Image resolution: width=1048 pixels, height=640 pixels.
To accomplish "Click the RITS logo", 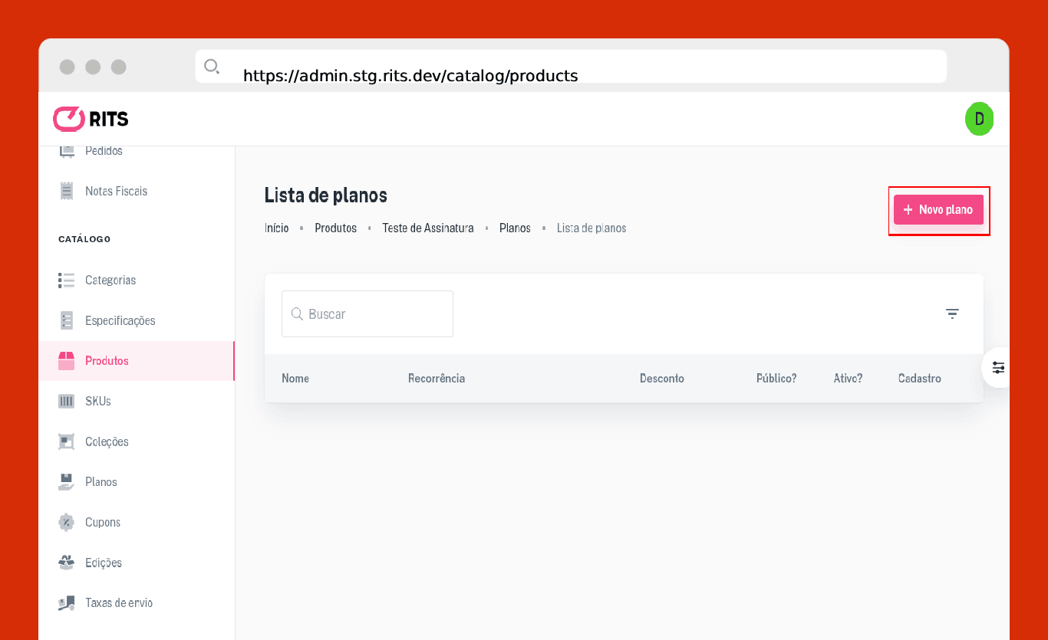I will coord(91,119).
